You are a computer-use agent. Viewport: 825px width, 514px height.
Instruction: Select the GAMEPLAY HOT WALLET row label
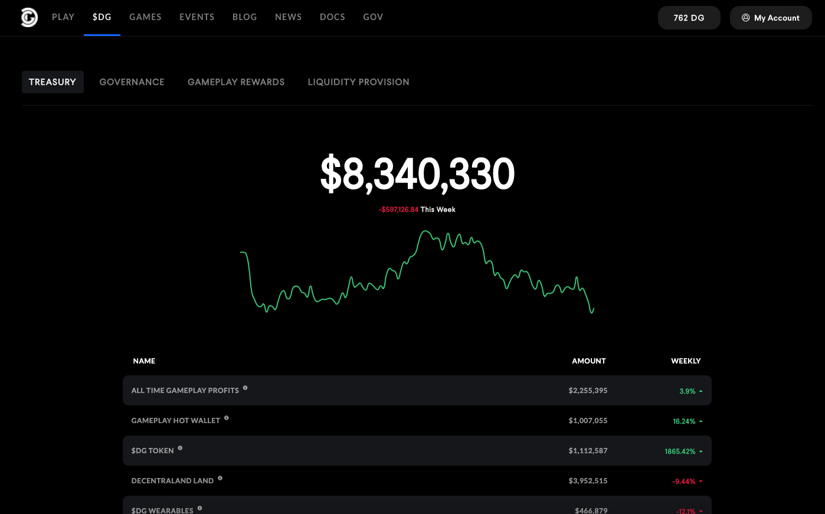coord(176,421)
